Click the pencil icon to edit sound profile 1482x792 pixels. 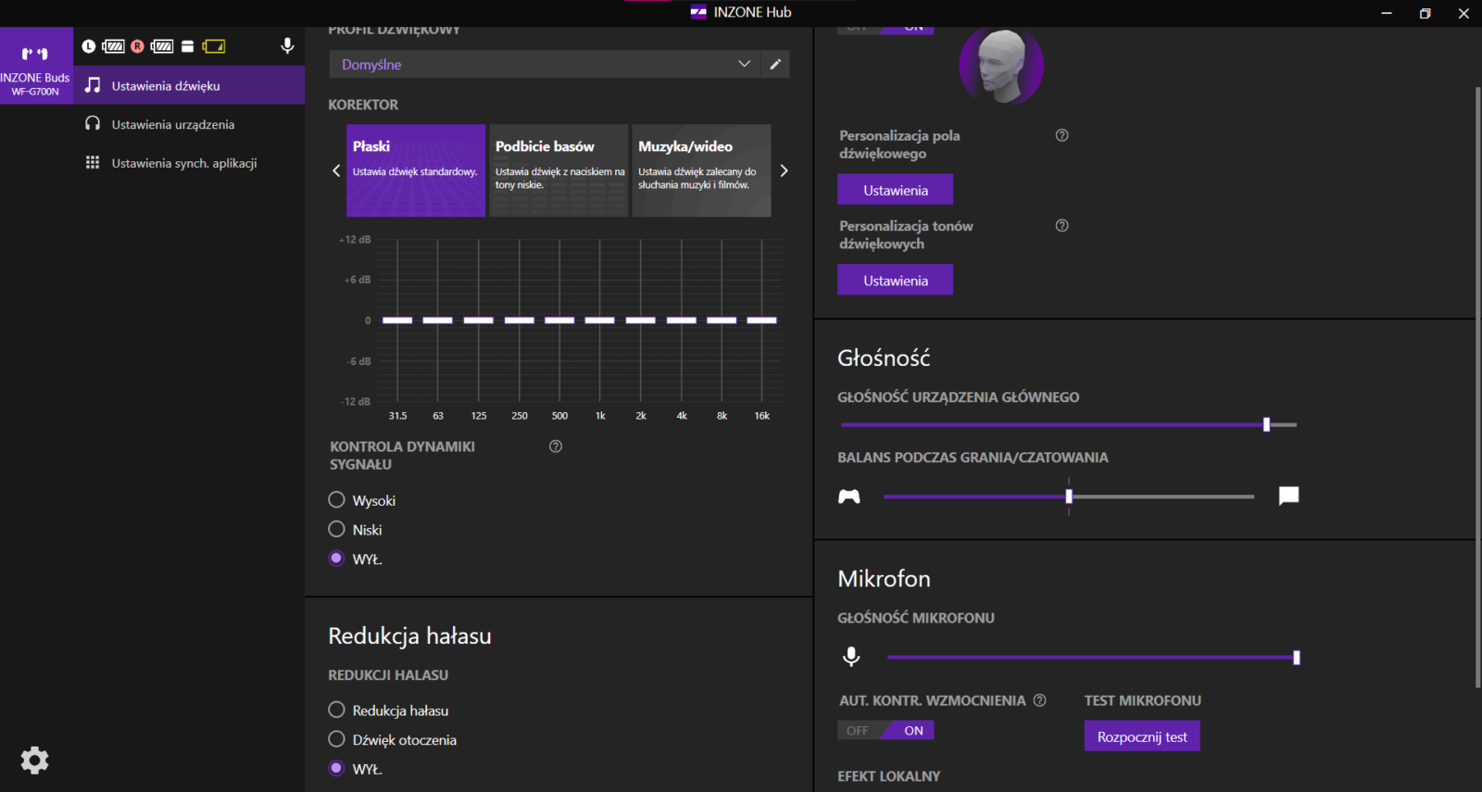775,64
